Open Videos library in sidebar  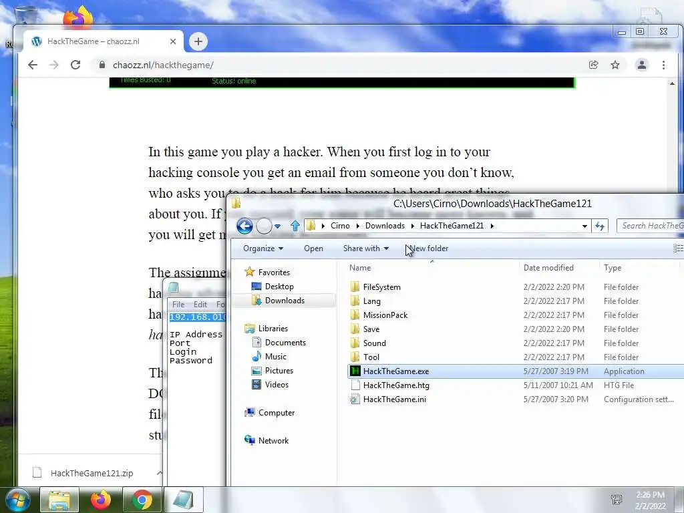(x=276, y=384)
